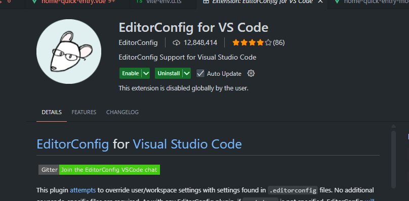Open the vite-env.d.ts editor tab
Image resolution: width=409 pixels, height=201 pixels.
pos(163,2)
